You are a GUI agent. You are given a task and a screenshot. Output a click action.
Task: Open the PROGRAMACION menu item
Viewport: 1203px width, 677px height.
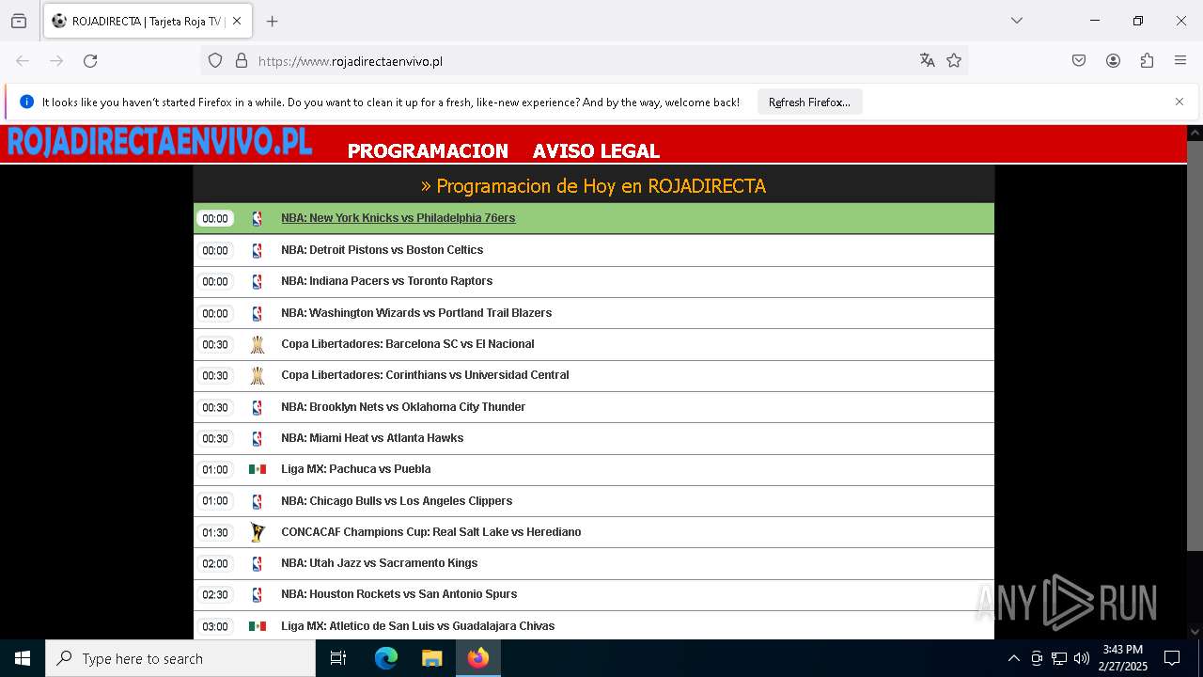click(x=428, y=150)
